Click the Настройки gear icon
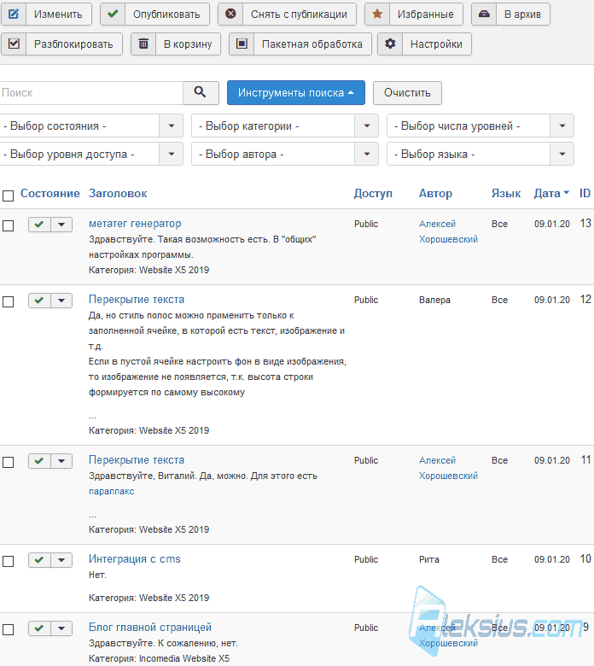The width and height of the screenshot is (594, 666). (390, 44)
